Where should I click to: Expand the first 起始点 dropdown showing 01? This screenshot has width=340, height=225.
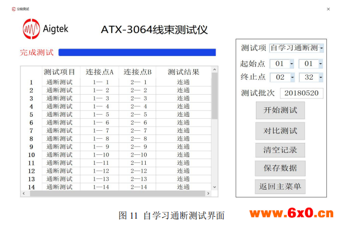pos(291,64)
